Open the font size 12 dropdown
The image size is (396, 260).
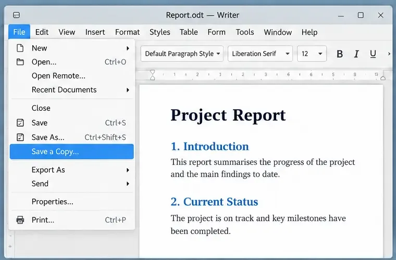click(312, 54)
